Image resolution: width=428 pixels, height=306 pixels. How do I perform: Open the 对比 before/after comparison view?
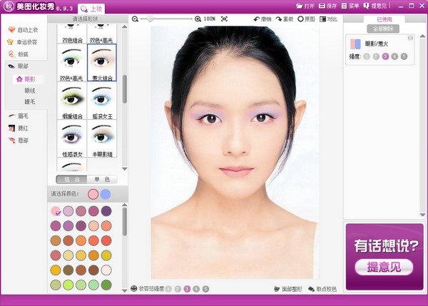pyautogui.click(x=328, y=19)
